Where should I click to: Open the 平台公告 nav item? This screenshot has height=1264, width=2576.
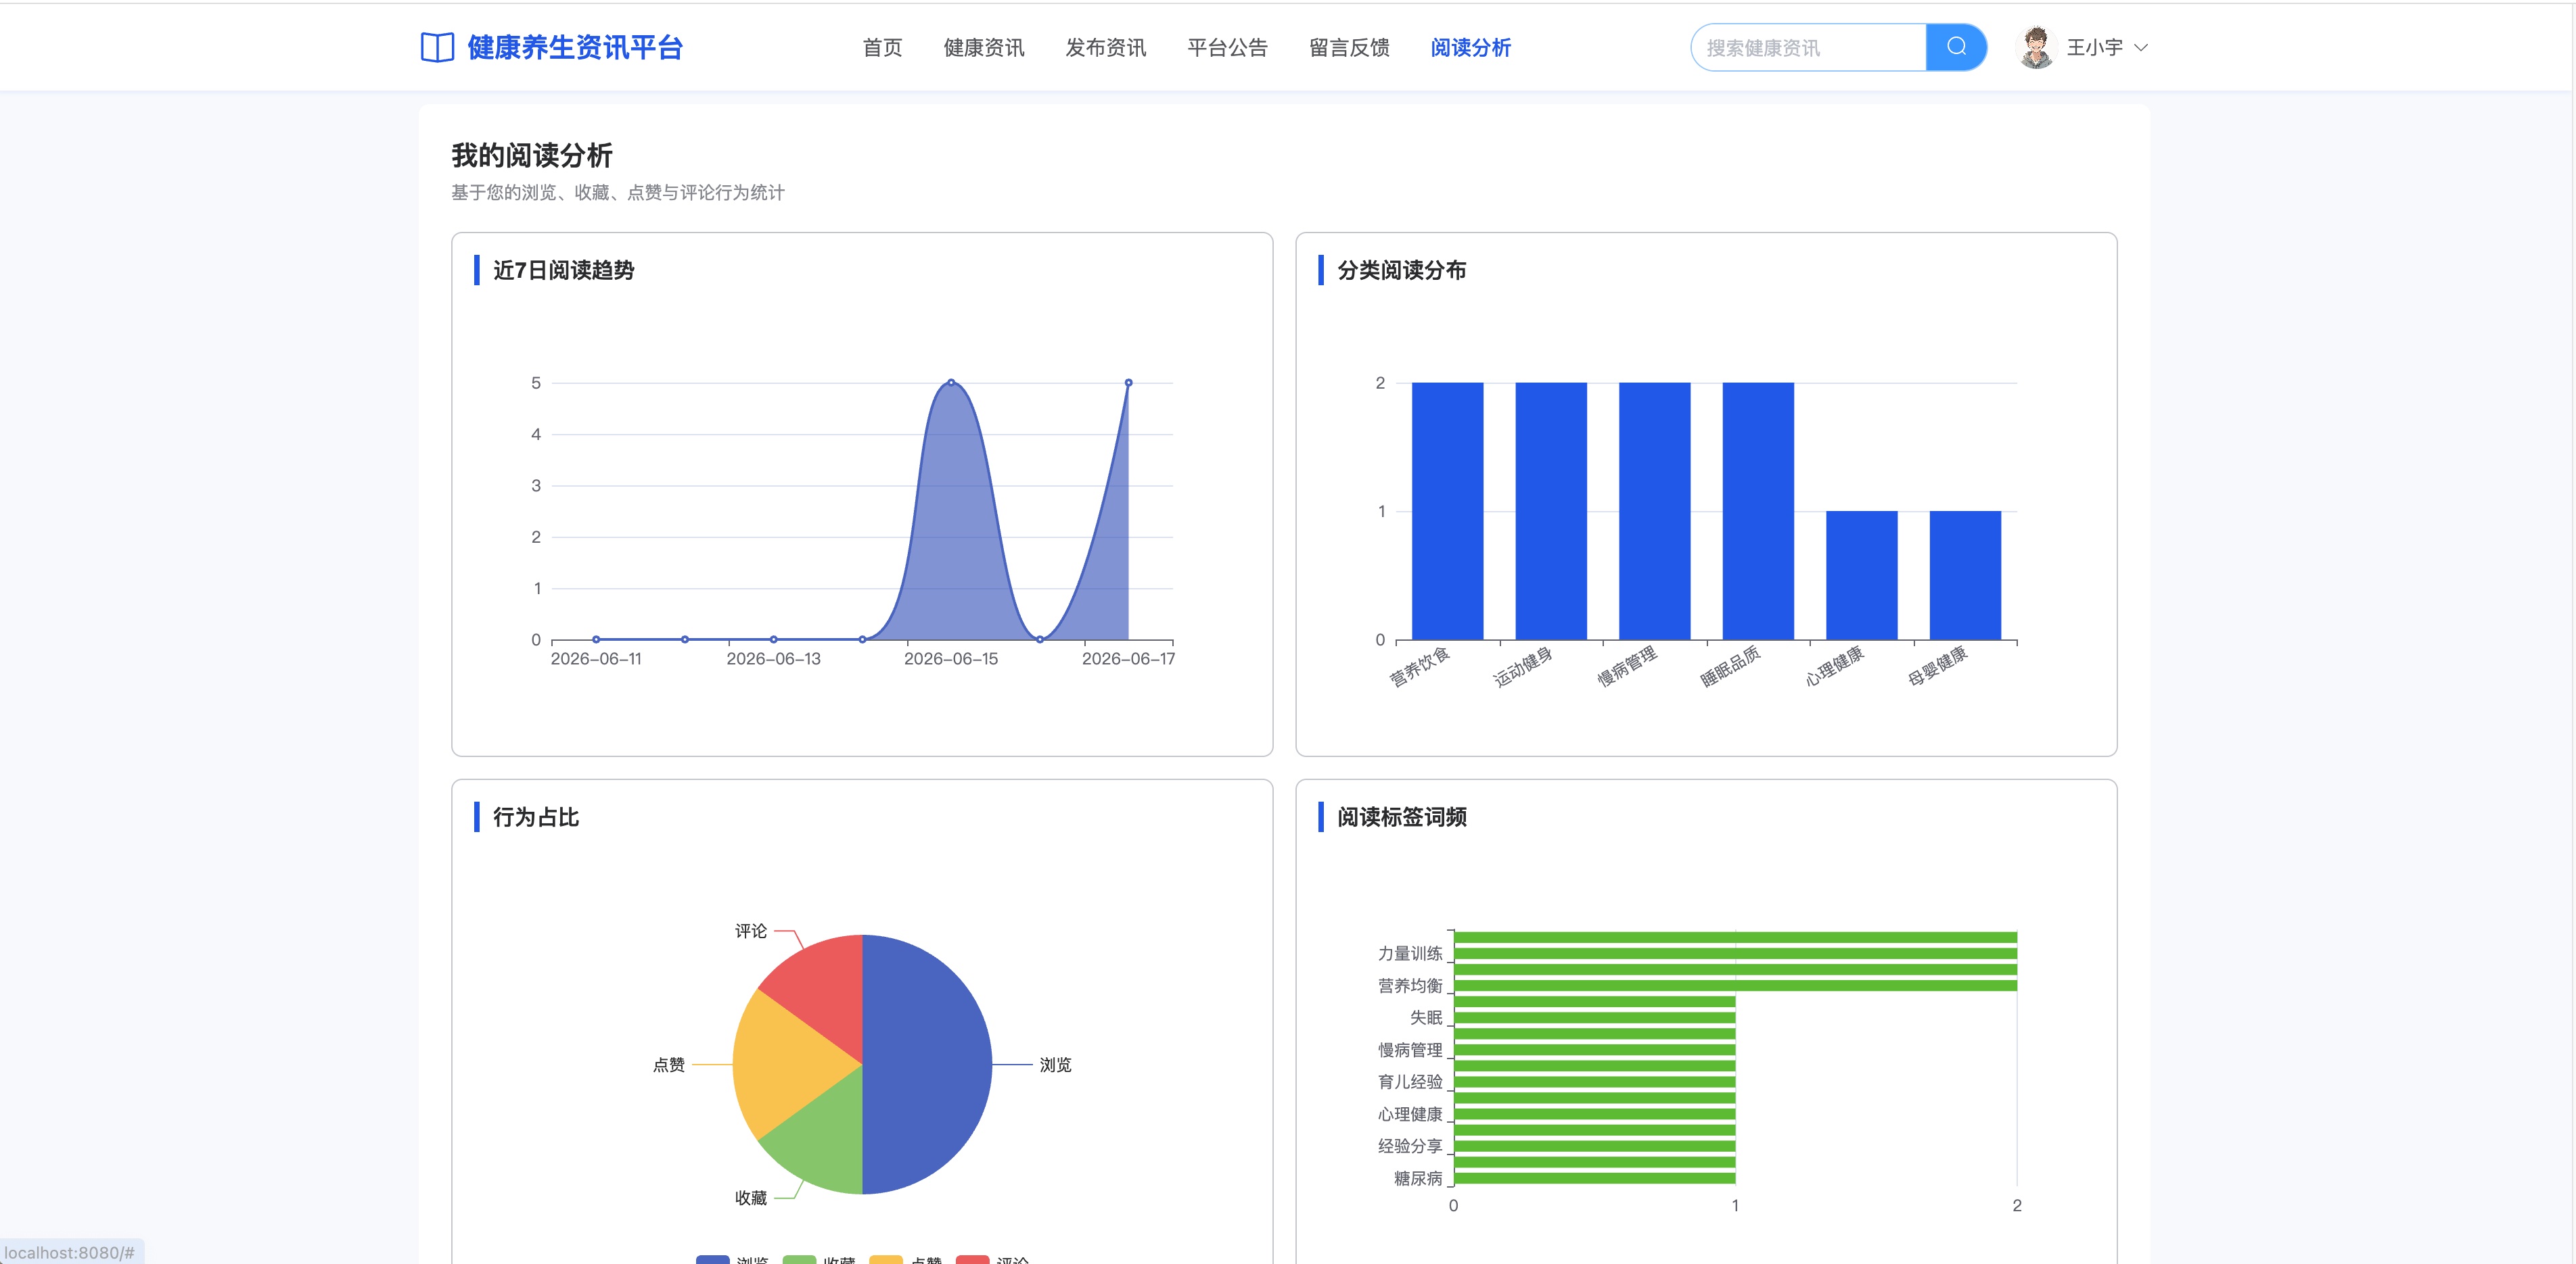[1227, 47]
